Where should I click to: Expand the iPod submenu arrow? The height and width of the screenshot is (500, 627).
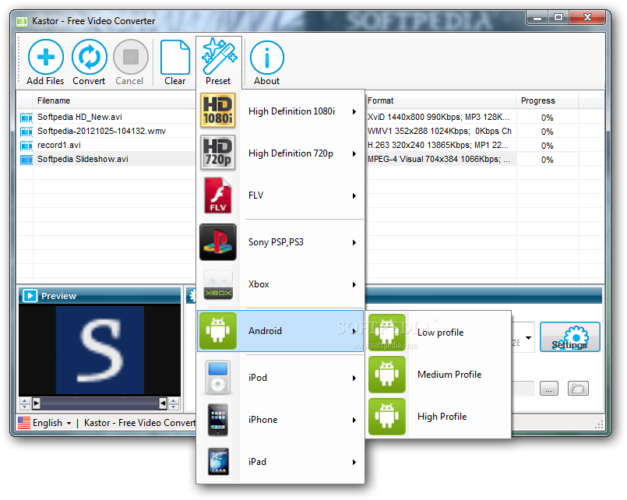tap(354, 378)
